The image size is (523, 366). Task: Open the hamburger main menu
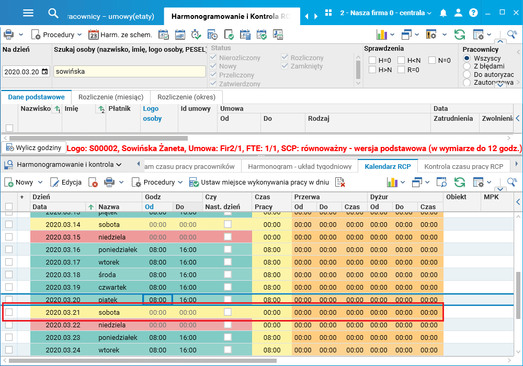[28, 14]
